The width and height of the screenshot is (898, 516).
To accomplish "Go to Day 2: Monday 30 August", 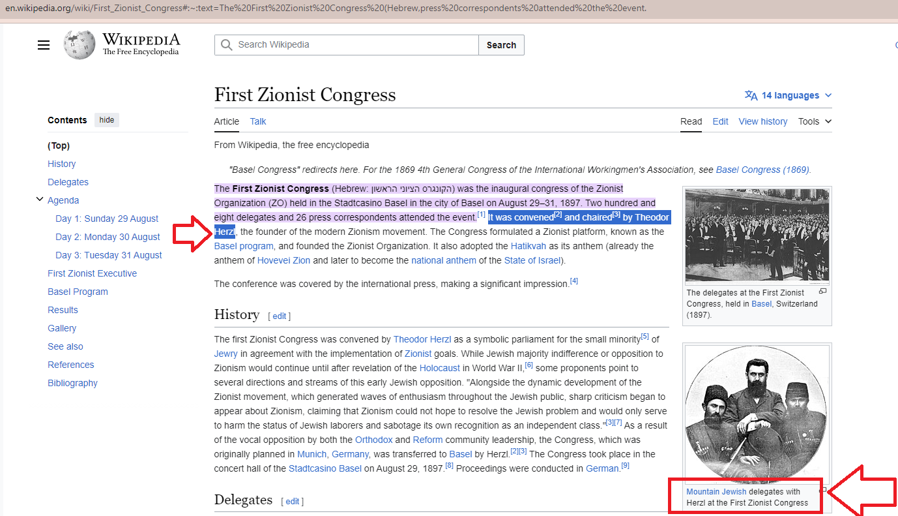I will point(108,237).
